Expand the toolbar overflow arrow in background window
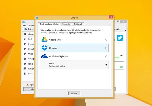 click(x=125, y=30)
